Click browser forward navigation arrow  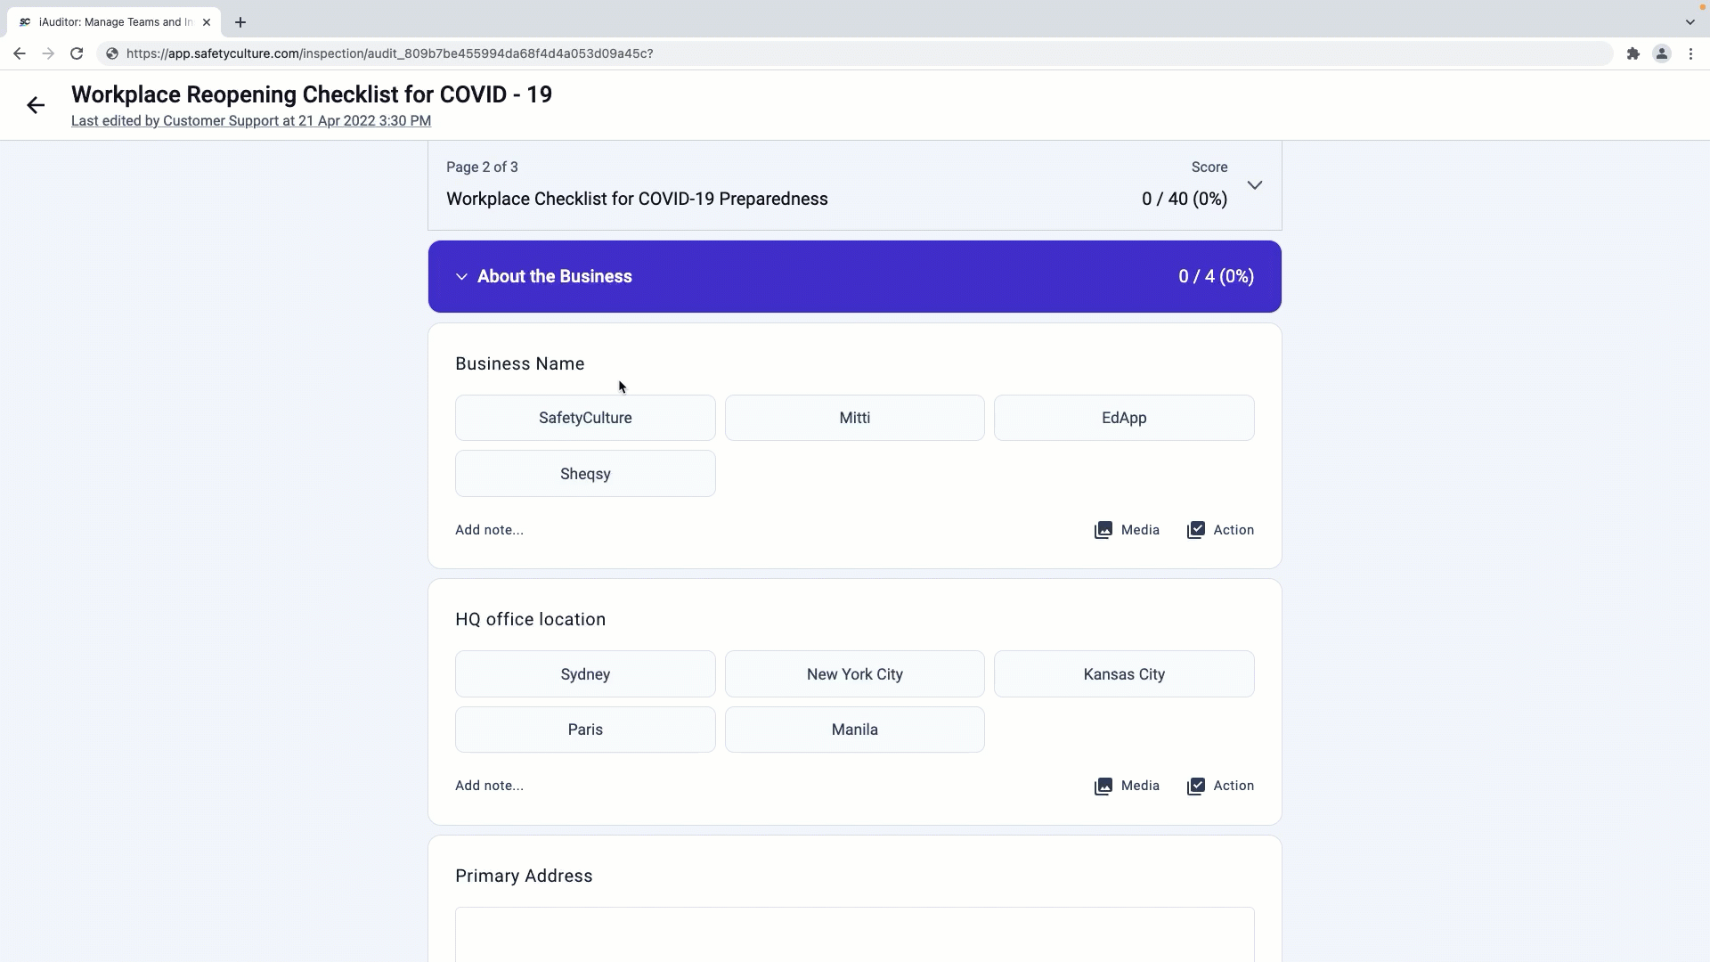pos(48,53)
